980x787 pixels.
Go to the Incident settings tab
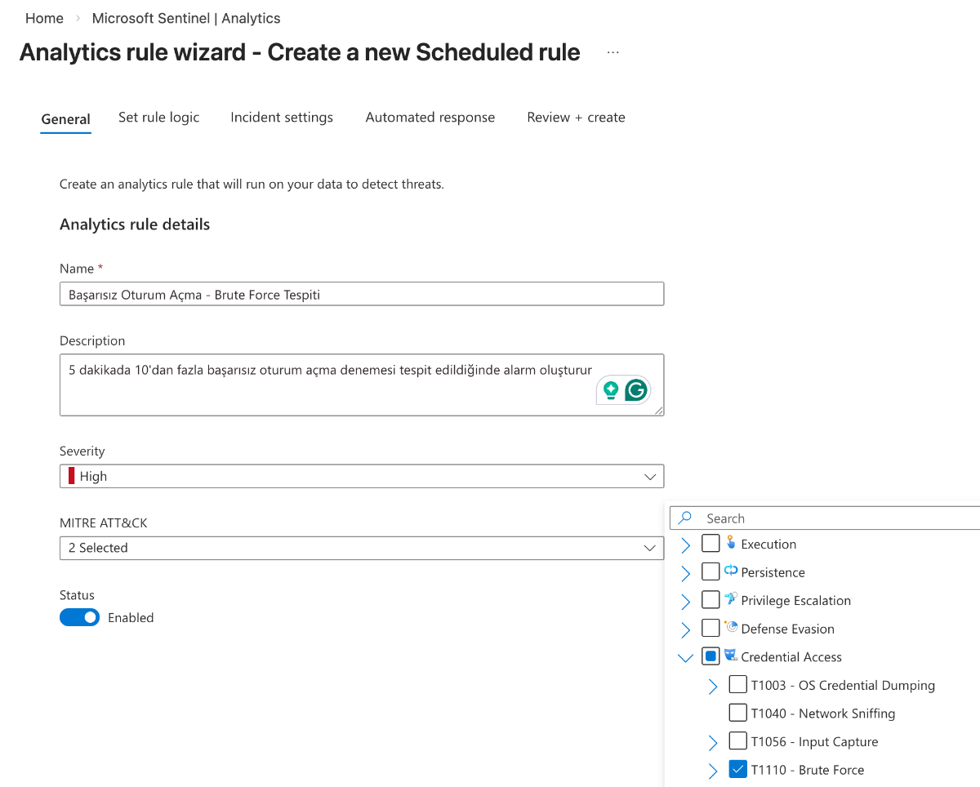(x=282, y=118)
